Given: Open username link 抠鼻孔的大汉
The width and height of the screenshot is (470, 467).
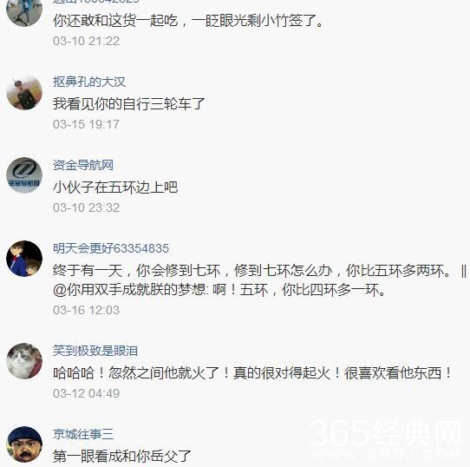Looking at the screenshot, I should pyautogui.click(x=89, y=82).
